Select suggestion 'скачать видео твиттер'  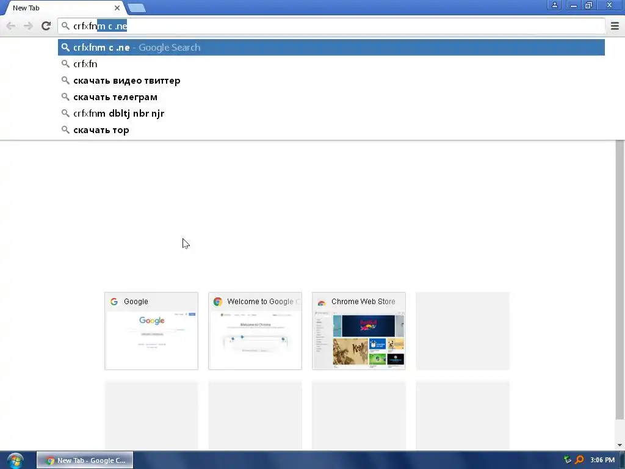[x=331, y=81]
